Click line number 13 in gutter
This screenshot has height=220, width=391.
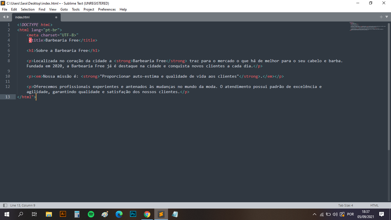[7, 97]
